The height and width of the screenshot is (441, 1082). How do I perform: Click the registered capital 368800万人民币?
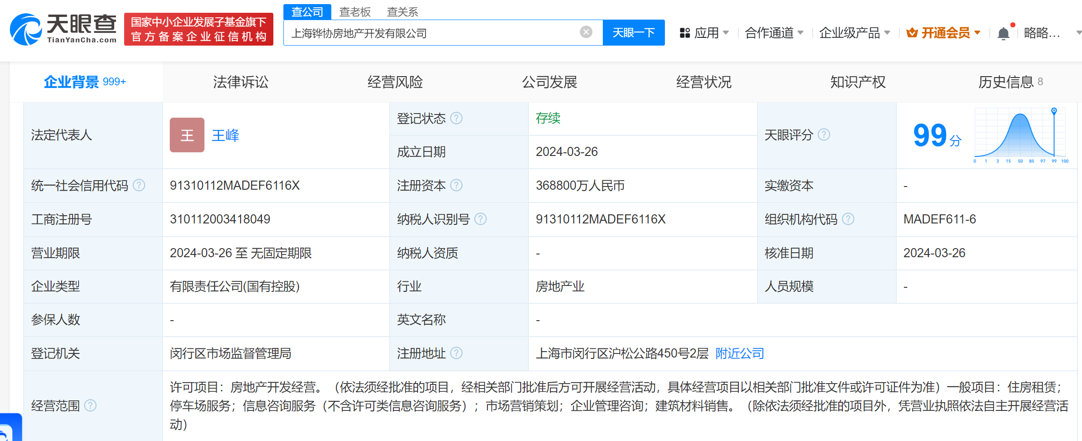[580, 185]
